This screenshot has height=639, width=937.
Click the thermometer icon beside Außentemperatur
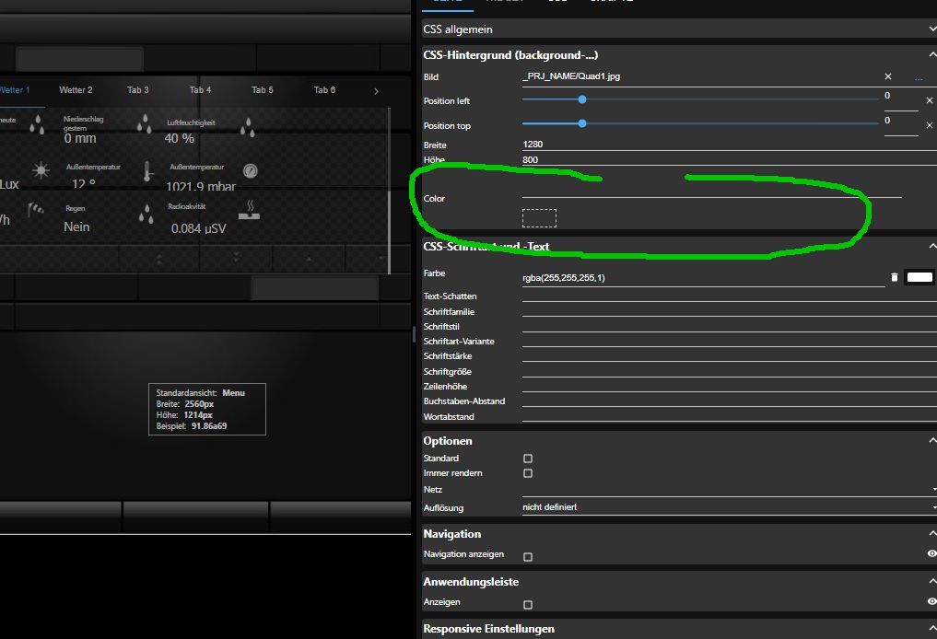pos(146,171)
